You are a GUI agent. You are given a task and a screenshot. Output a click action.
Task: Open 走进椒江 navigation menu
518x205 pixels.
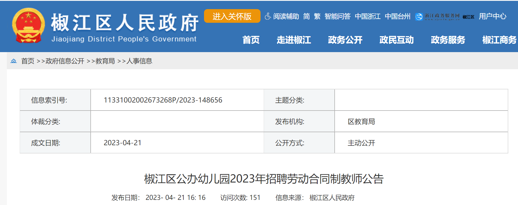coord(294,40)
